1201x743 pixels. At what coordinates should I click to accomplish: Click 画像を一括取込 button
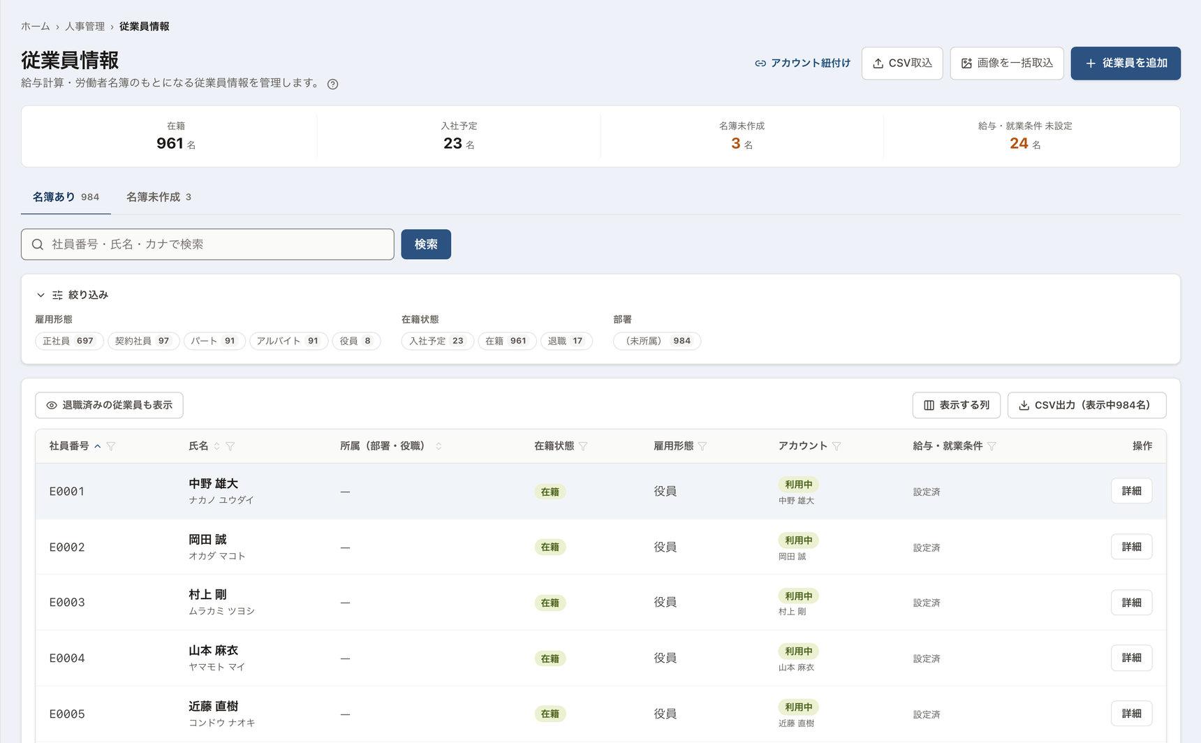click(1007, 63)
